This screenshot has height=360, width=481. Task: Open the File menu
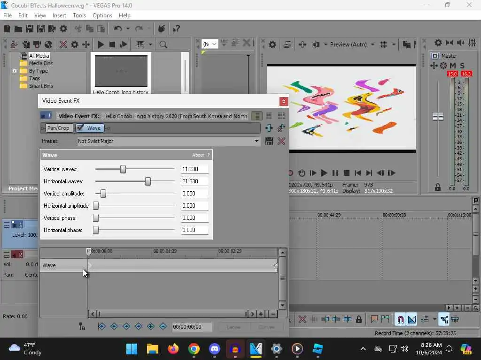coord(8,15)
